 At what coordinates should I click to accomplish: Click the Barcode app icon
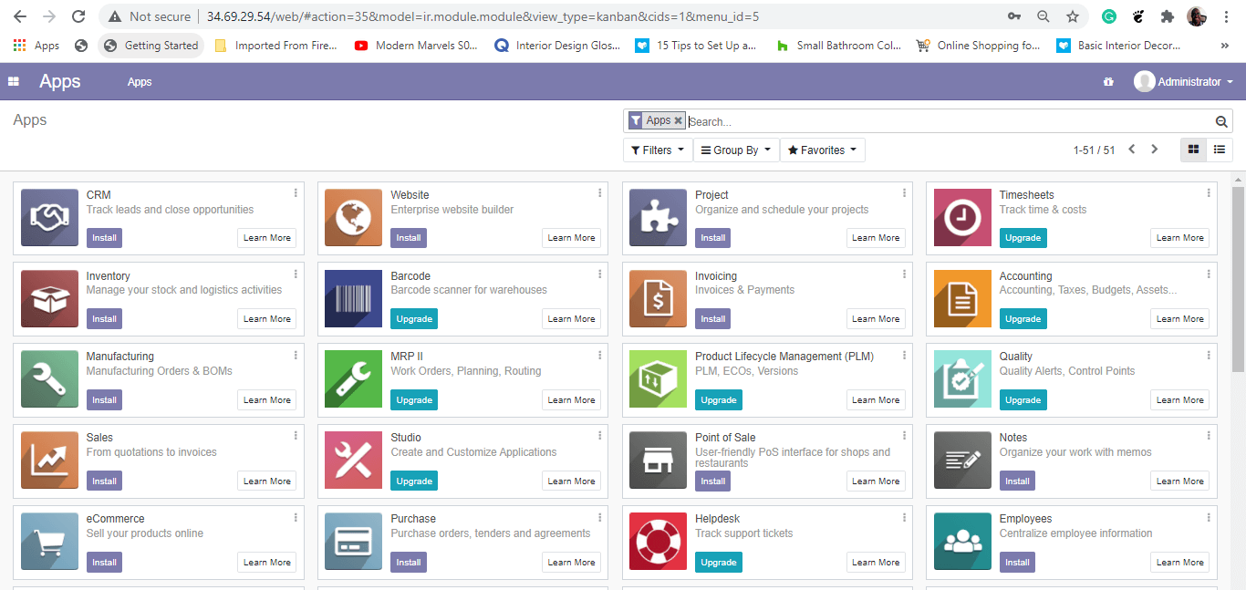354,299
